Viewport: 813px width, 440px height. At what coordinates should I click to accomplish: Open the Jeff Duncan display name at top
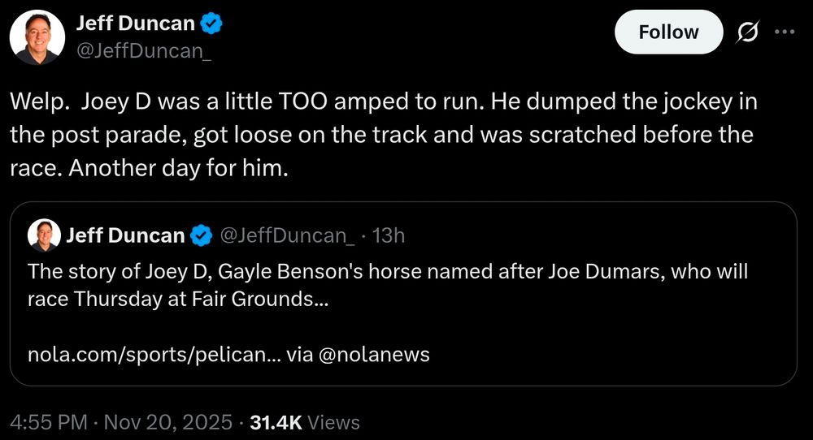coord(136,24)
